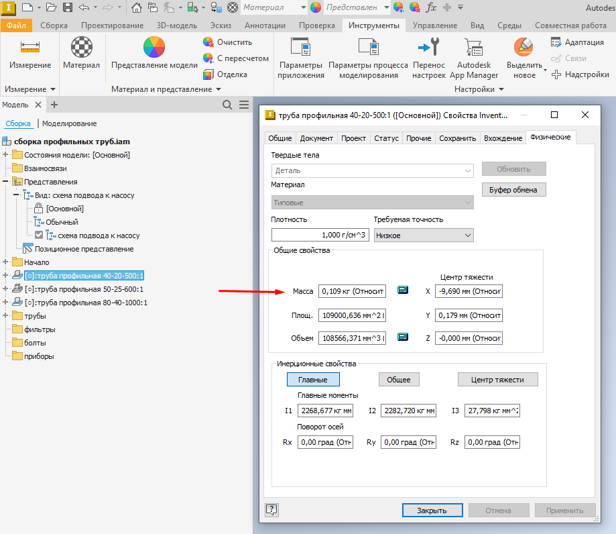Switch to Вхождение tab in dialog
This screenshot has width=616, height=534.
(503, 138)
